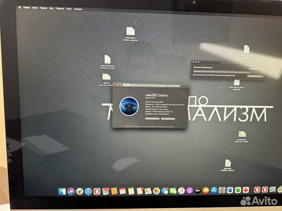This screenshot has height=211, width=282.
Task: Close the About This Mac window
Action: 115,85
